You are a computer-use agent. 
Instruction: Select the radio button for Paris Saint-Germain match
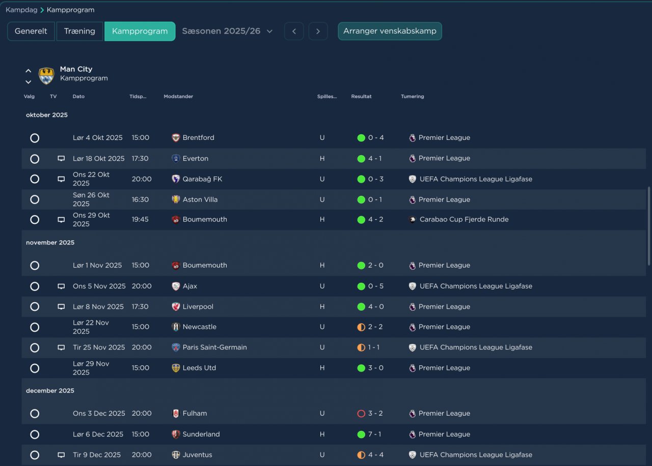(x=35, y=347)
